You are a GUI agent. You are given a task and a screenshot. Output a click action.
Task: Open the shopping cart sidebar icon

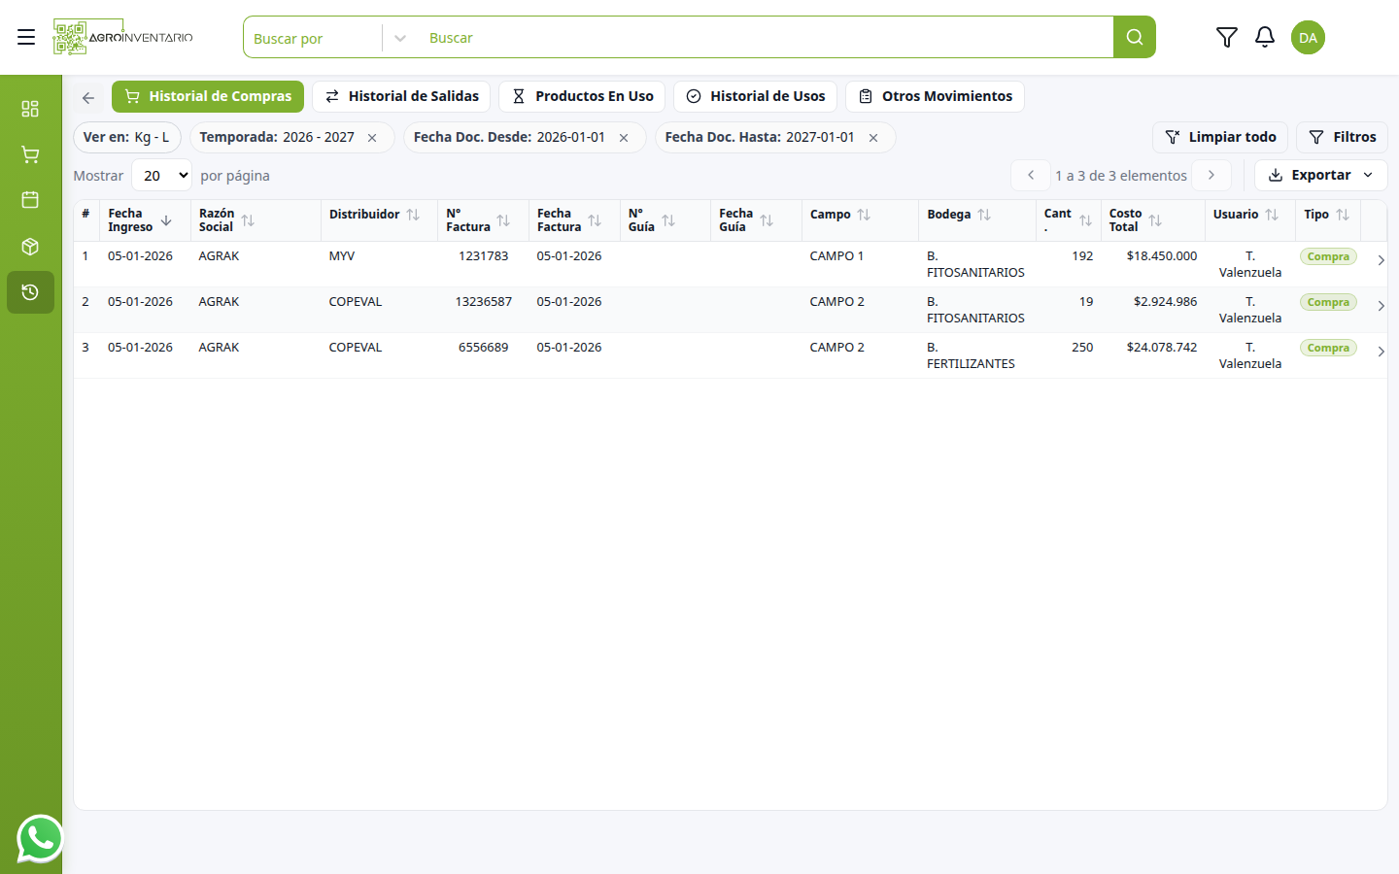coord(30,154)
